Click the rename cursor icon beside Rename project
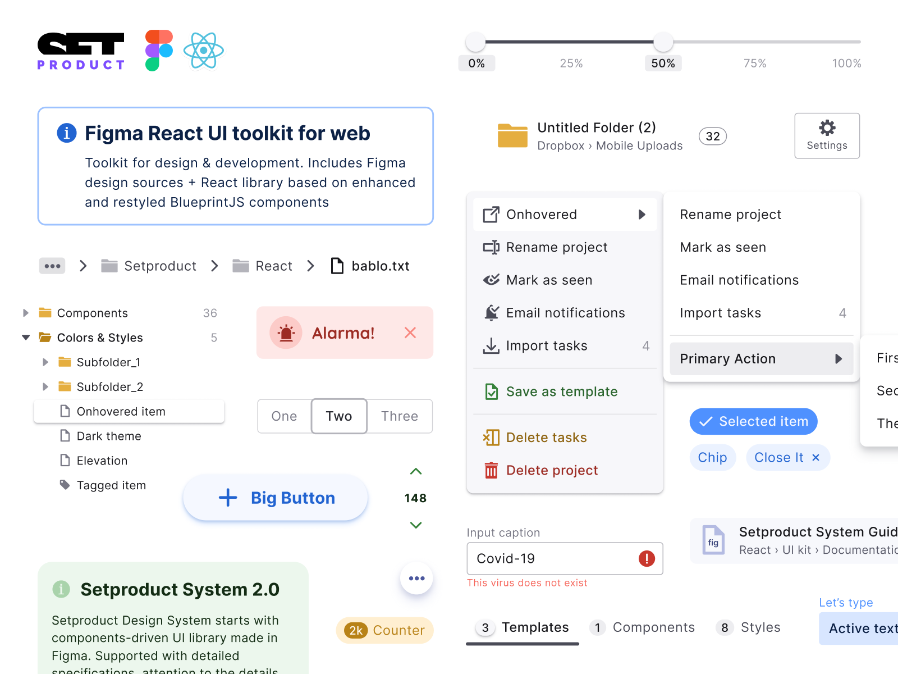 tap(492, 247)
